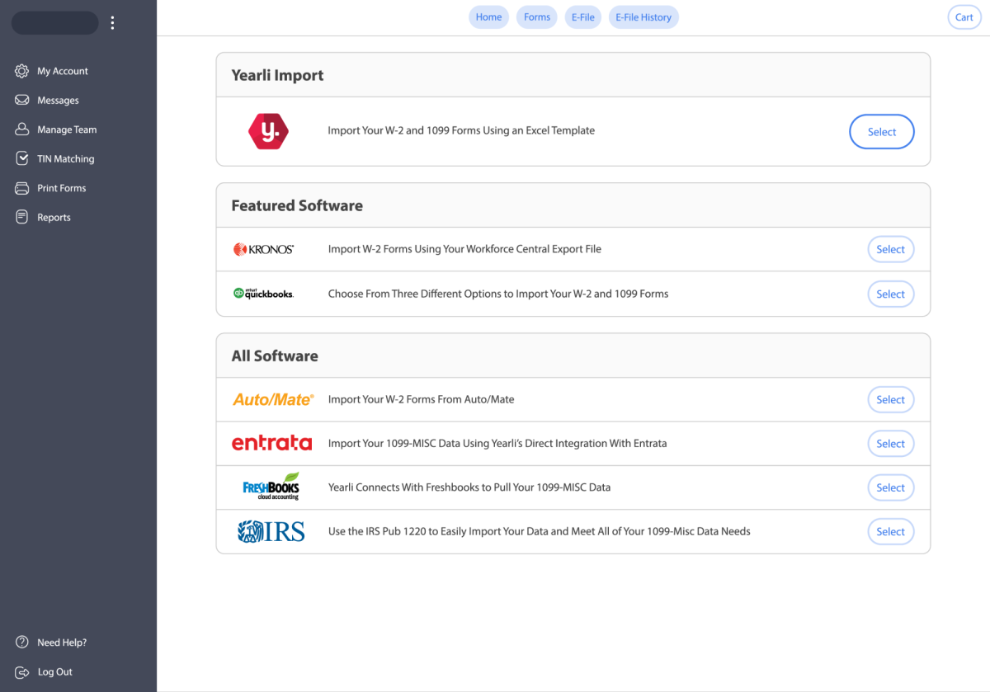The image size is (990, 692).
Task: Open the Reports document icon
Action: tap(22, 218)
